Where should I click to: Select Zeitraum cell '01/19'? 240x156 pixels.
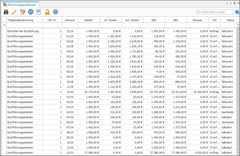pos(70,97)
